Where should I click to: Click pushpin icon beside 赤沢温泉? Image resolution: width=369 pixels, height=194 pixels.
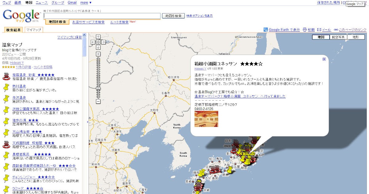[x=6, y=99]
